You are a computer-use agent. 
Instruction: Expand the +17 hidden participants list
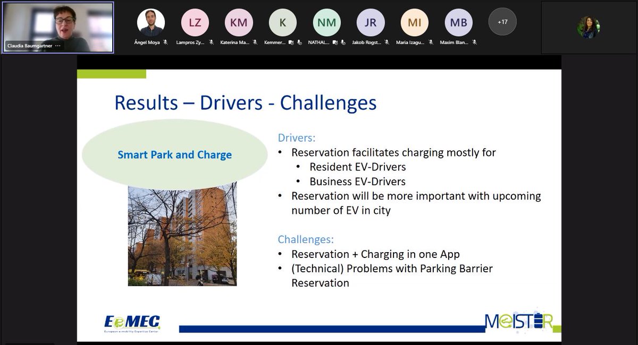tap(502, 22)
